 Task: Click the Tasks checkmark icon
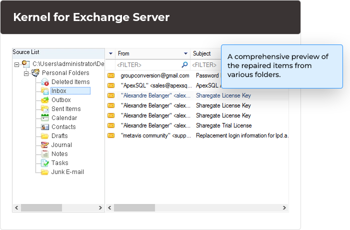pyautogui.click(x=45, y=163)
